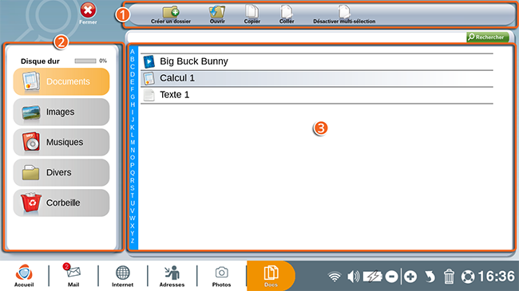Jump to letter P in alphabet index
Screen dimensions: 519x291
(133, 165)
